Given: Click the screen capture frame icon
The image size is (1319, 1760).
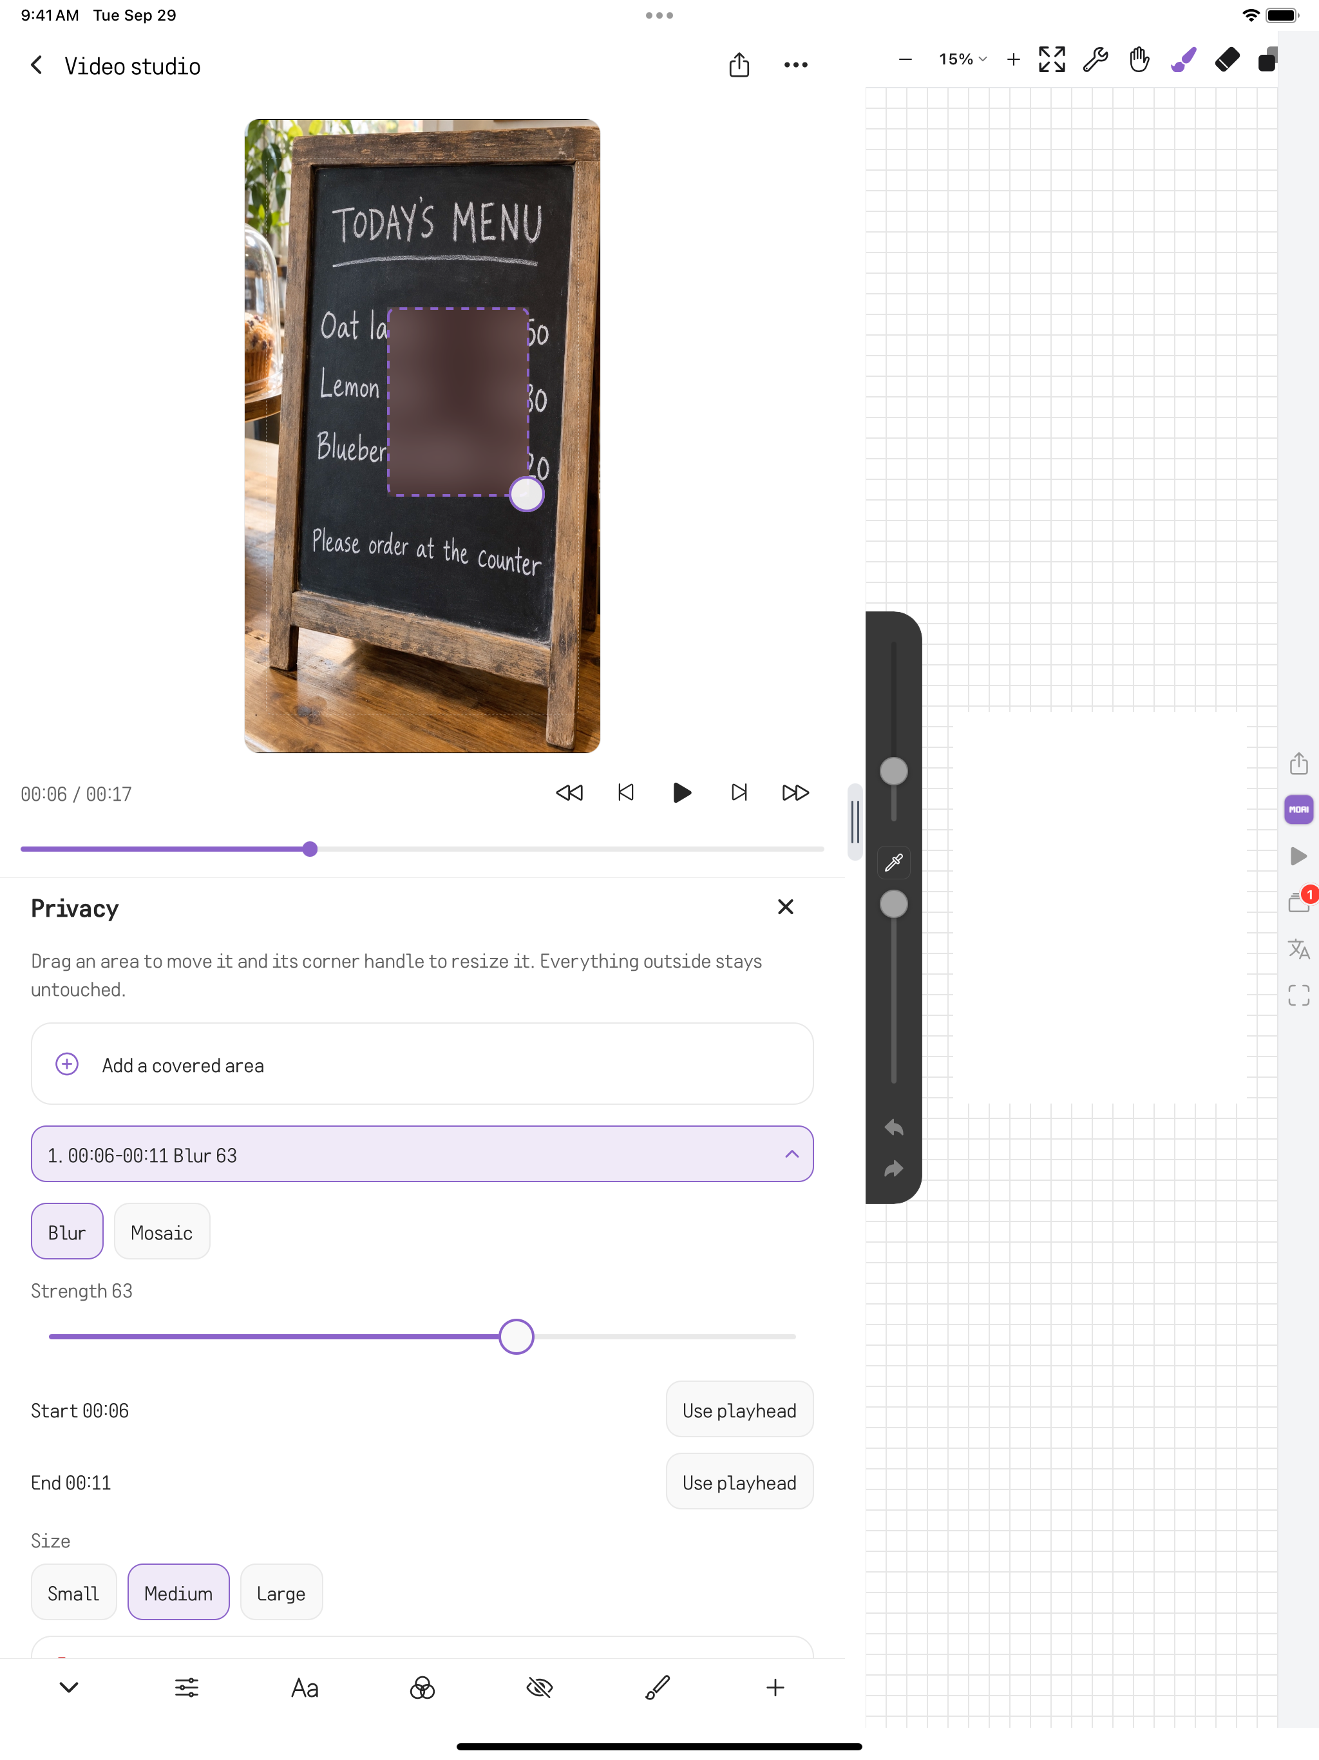Looking at the screenshot, I should point(1299,995).
